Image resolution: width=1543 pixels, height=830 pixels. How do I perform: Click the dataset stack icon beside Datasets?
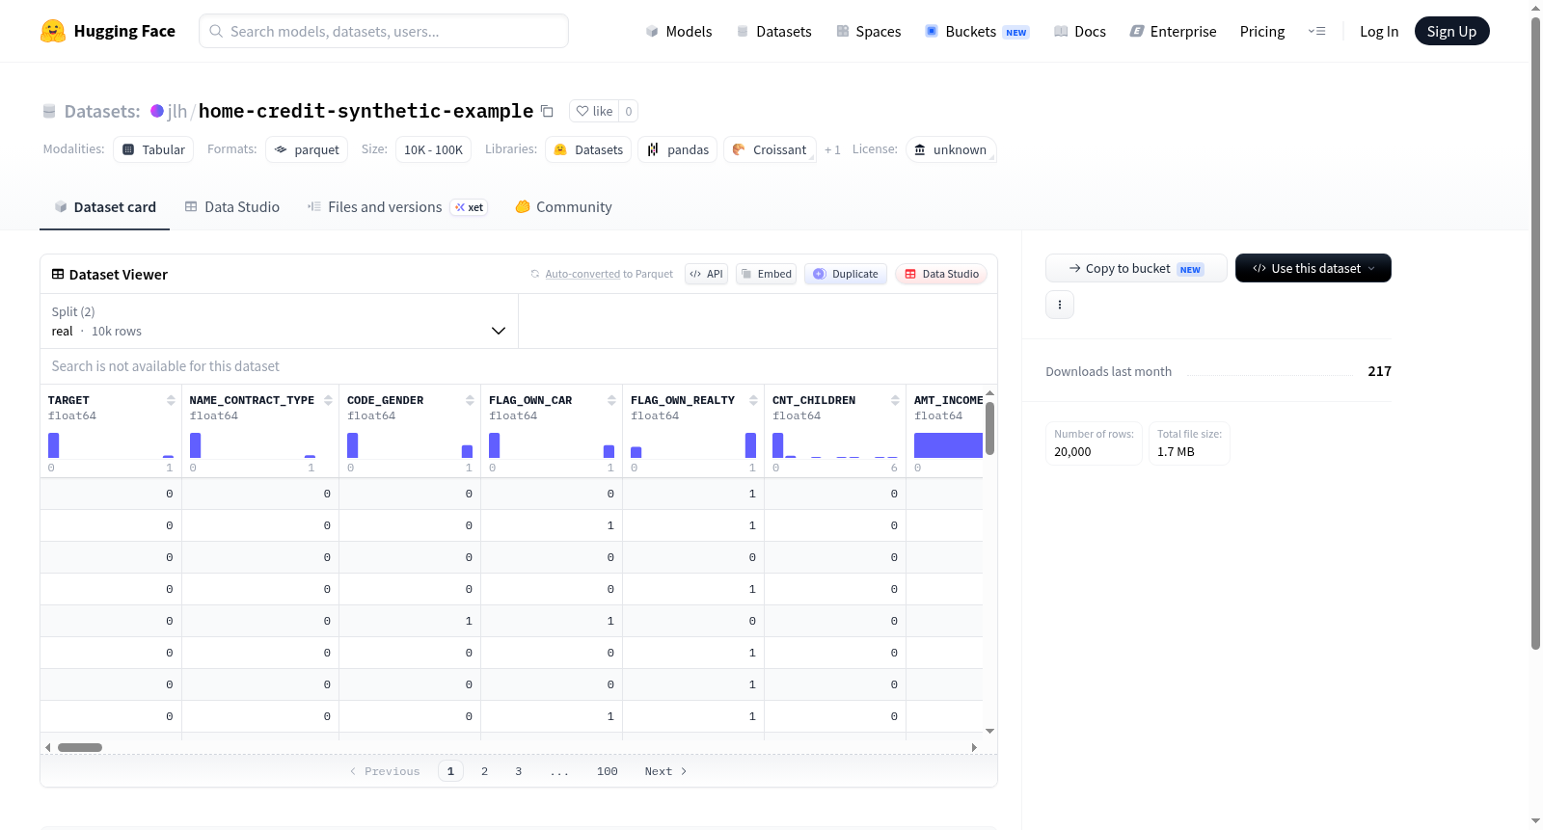[x=49, y=111]
